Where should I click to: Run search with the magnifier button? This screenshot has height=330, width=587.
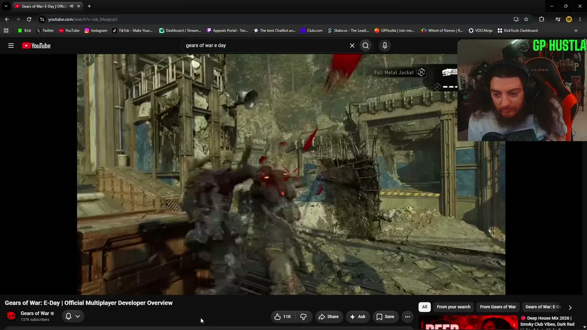point(365,45)
